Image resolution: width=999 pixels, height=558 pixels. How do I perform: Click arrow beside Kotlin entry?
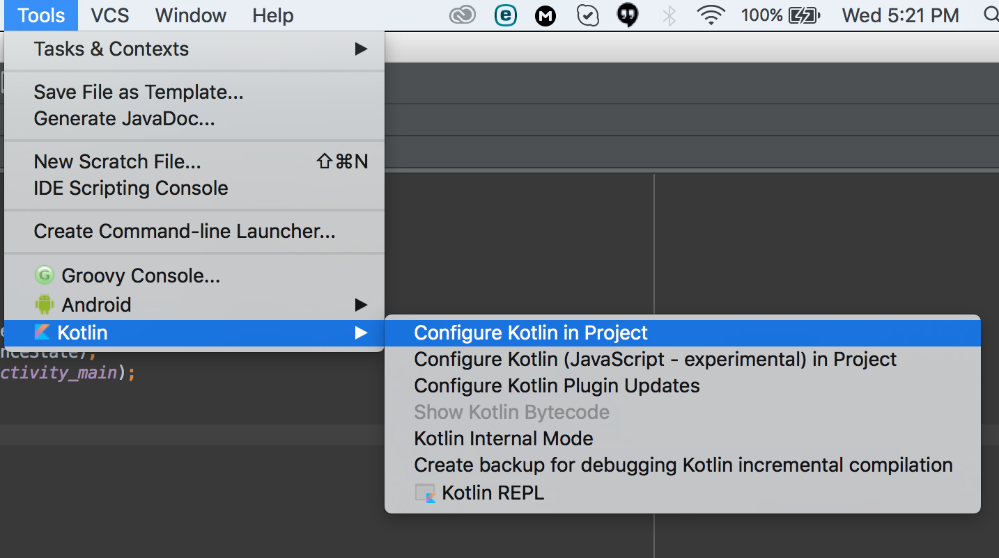tap(360, 333)
